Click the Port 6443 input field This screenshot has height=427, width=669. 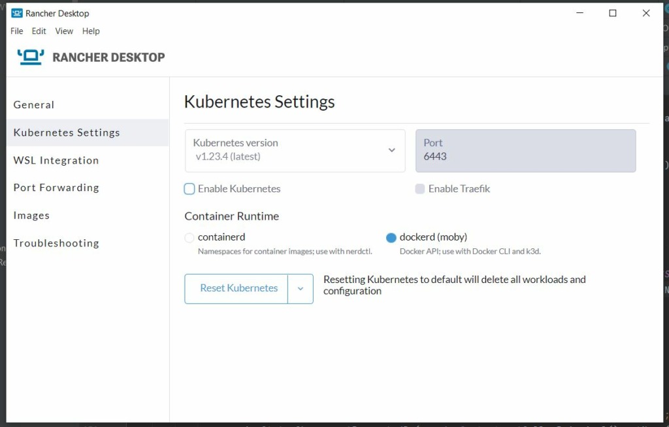click(x=526, y=151)
